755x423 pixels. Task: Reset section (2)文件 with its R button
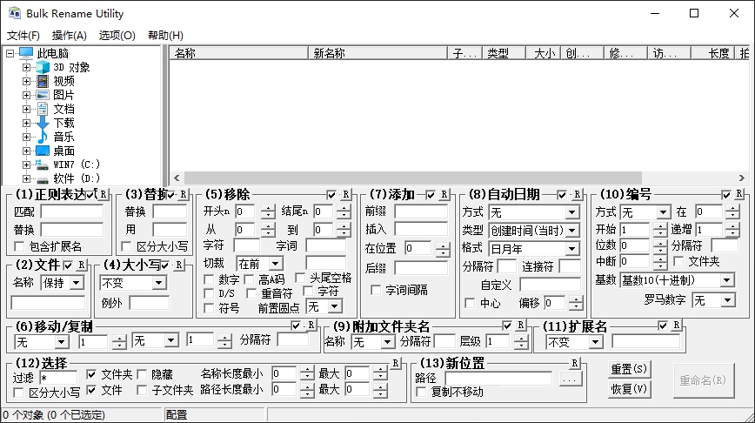point(82,265)
